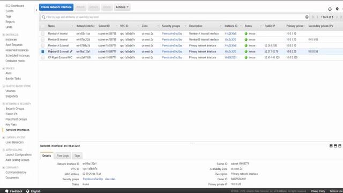The height and width of the screenshot is (193, 343).
Task: Open PermissiveSecGrp link in CP-Mgmt-External-NIC row
Action: pyautogui.click(x=172, y=57)
